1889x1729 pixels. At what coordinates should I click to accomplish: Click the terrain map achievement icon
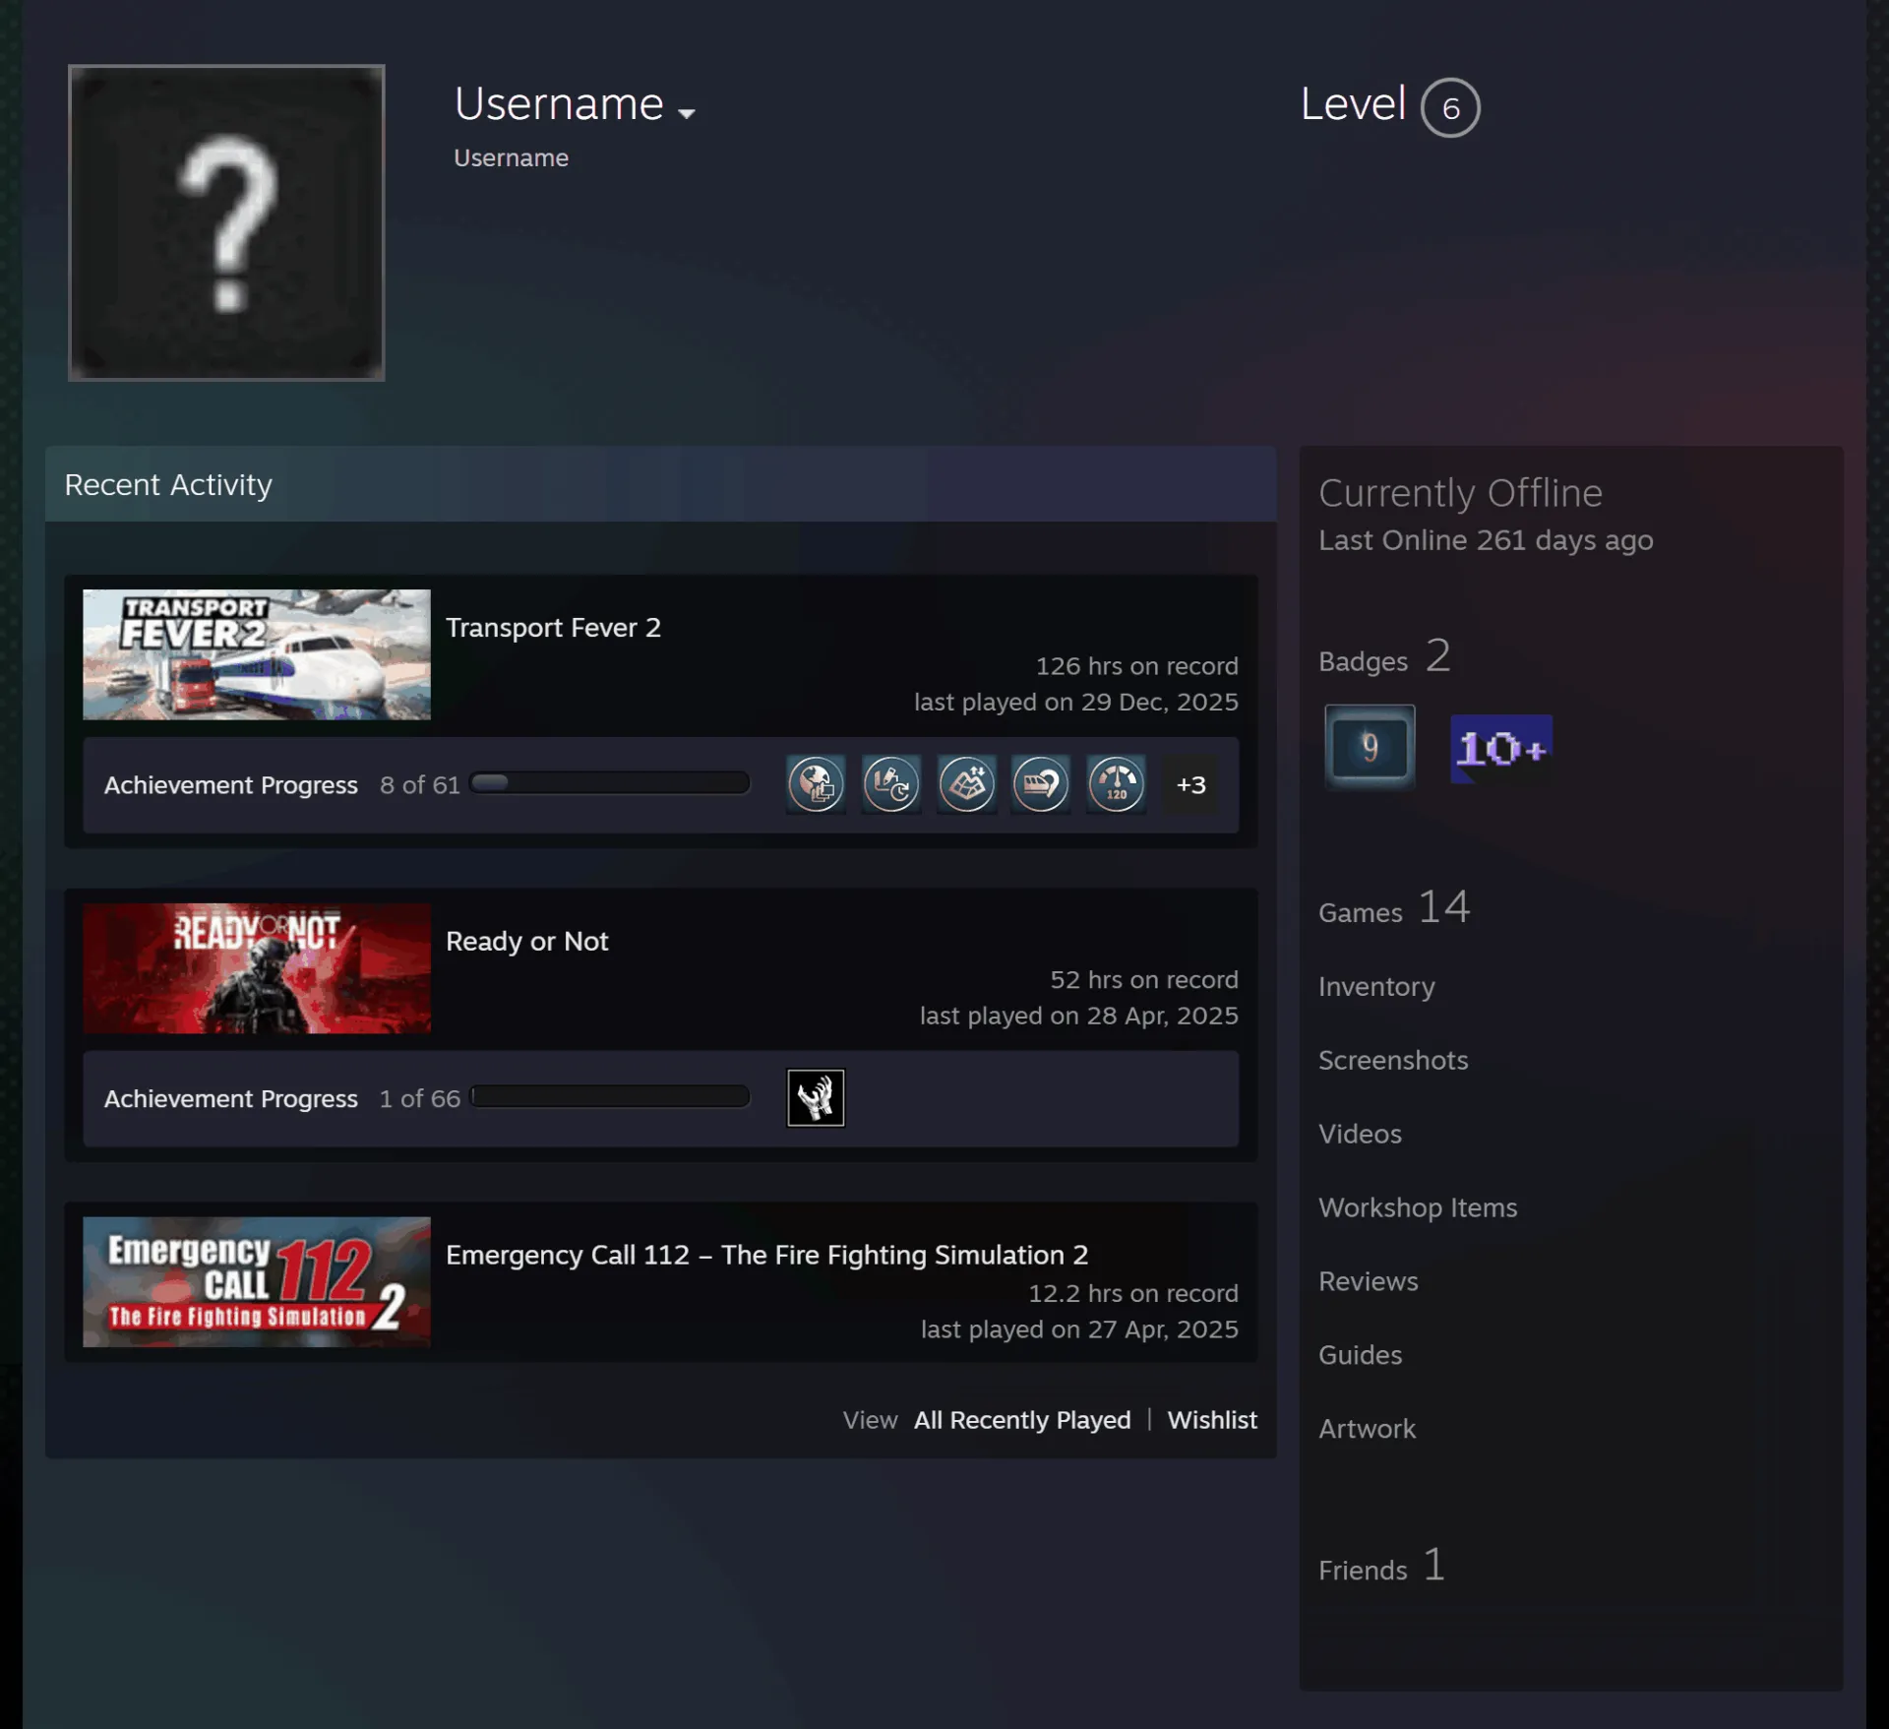click(966, 784)
